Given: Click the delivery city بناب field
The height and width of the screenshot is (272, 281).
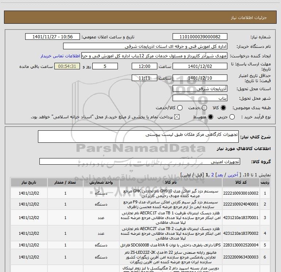Looking at the screenshot, I should click(x=200, y=98).
